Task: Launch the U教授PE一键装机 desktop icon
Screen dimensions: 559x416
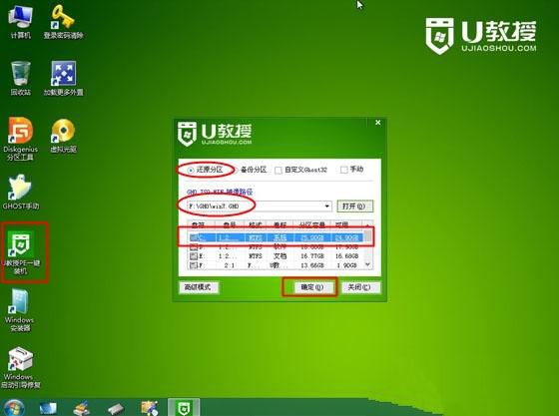Action: 22,252
